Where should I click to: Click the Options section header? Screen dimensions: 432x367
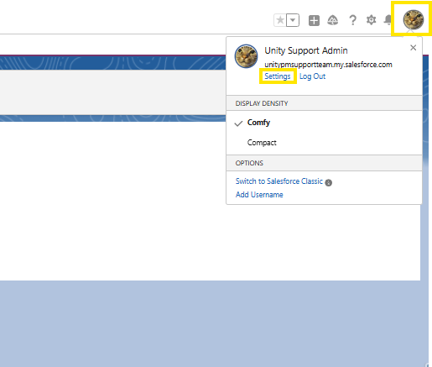click(324, 163)
